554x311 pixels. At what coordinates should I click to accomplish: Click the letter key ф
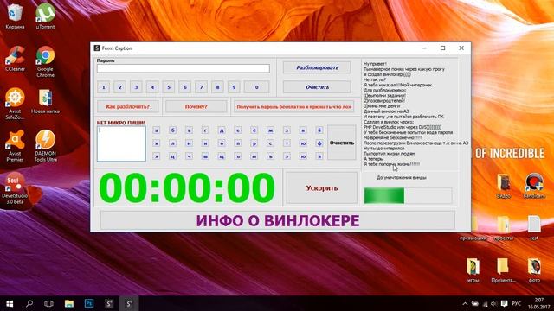319,143
